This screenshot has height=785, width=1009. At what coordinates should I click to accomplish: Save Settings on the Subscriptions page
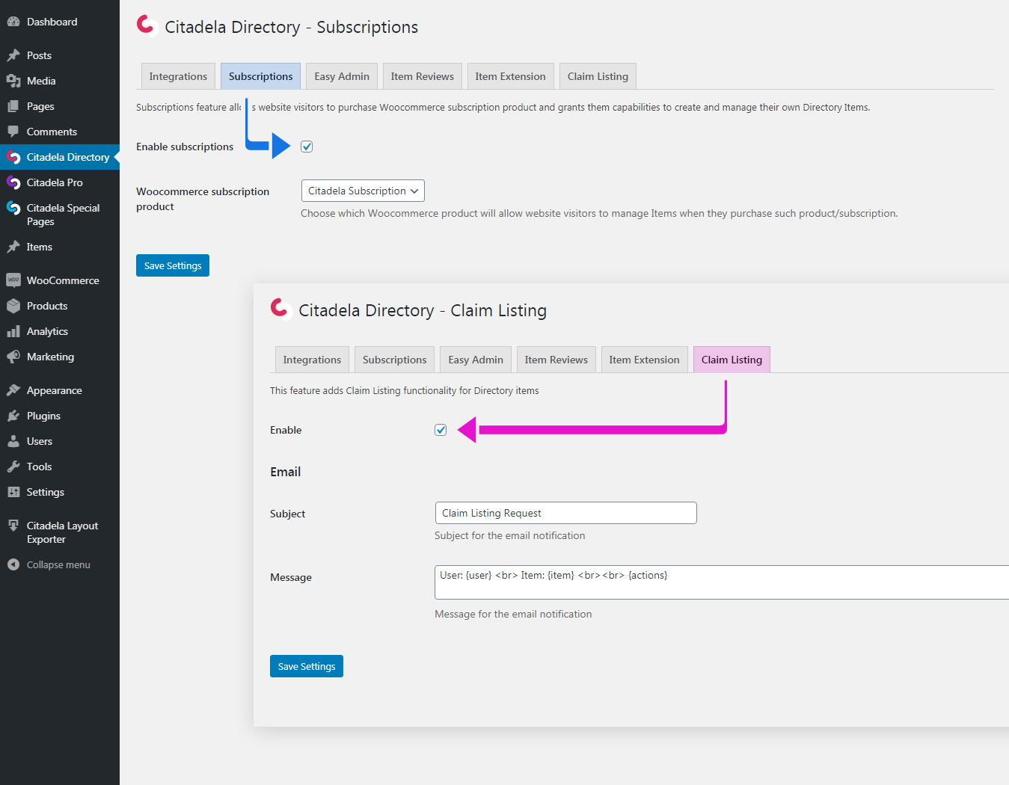coord(173,265)
